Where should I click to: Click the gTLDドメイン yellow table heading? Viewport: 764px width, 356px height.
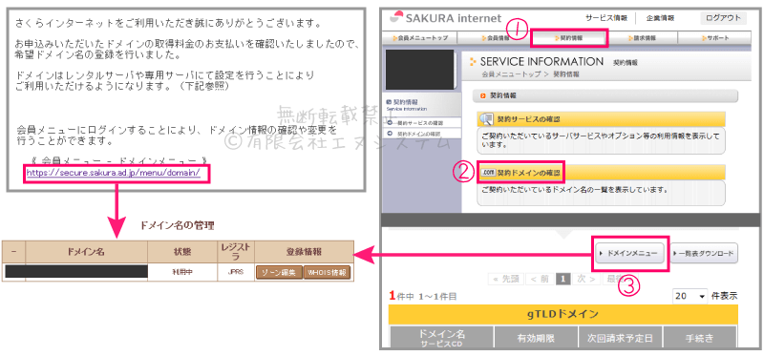tap(563, 315)
